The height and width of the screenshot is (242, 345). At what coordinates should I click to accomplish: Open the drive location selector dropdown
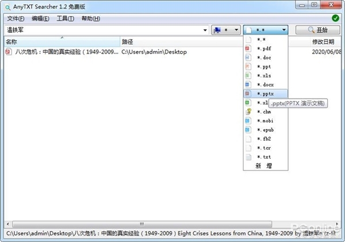(226, 30)
